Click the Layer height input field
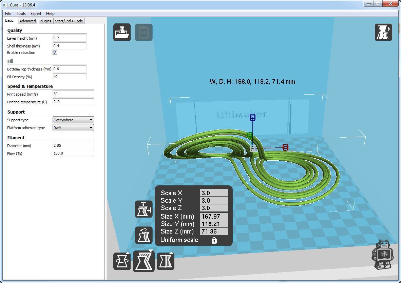 pos(69,38)
